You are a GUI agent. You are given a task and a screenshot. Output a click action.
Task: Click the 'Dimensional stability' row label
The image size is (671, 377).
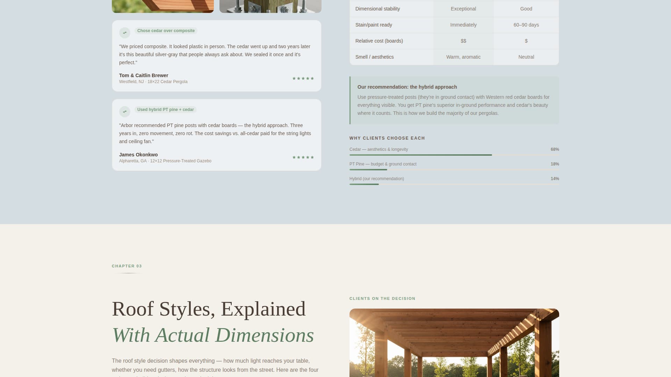pos(378,9)
